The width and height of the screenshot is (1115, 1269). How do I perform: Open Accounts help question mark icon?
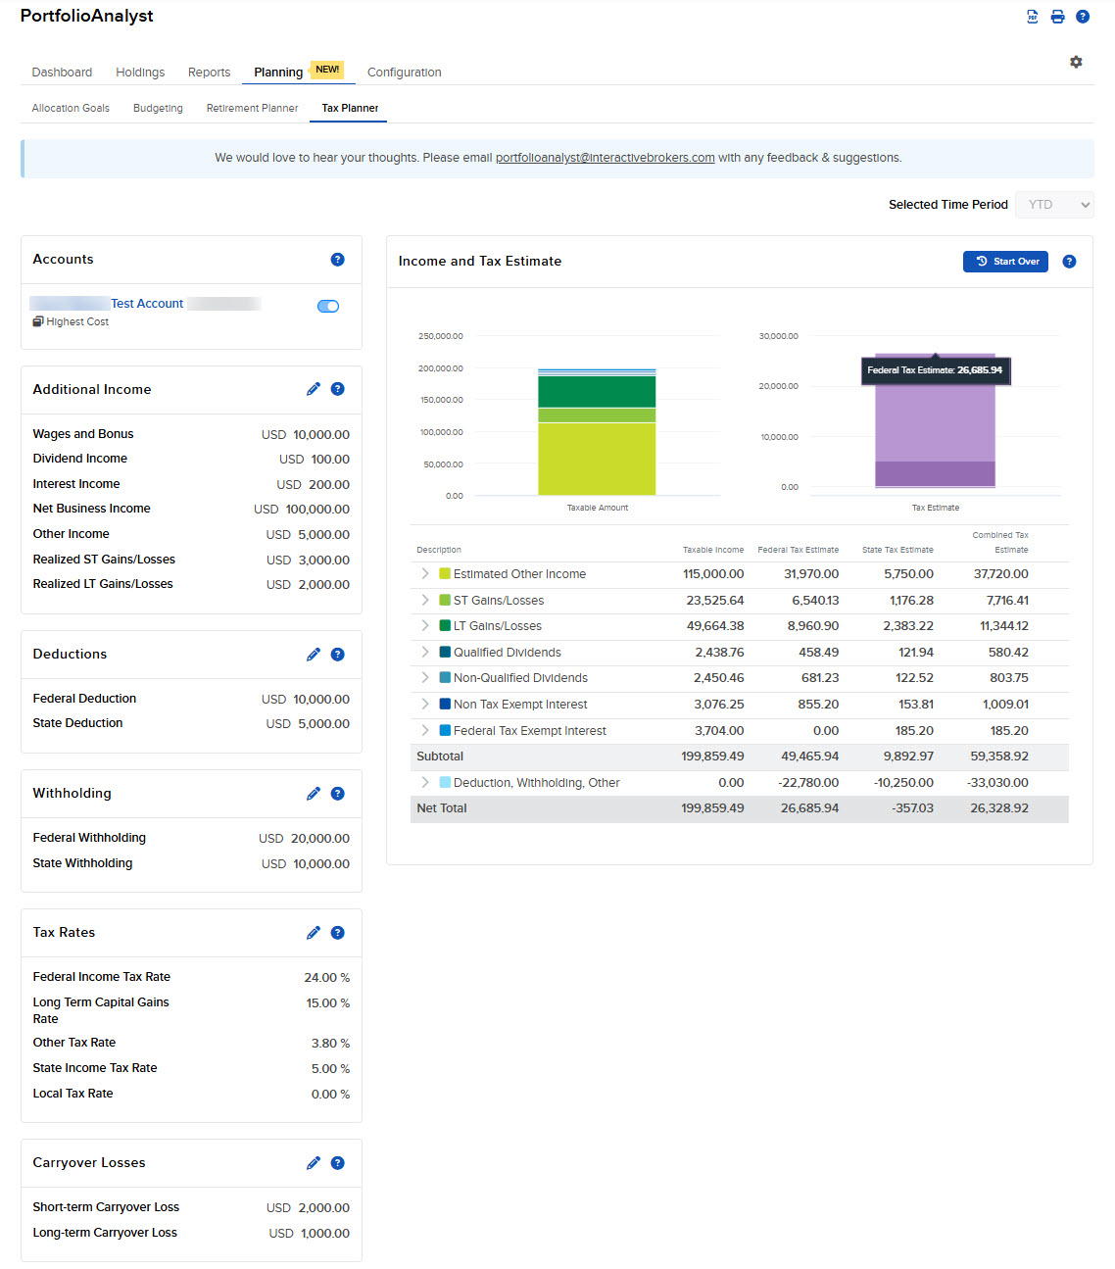[x=338, y=260]
